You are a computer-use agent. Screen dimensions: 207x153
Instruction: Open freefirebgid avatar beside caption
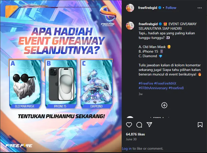click(x=130, y=26)
